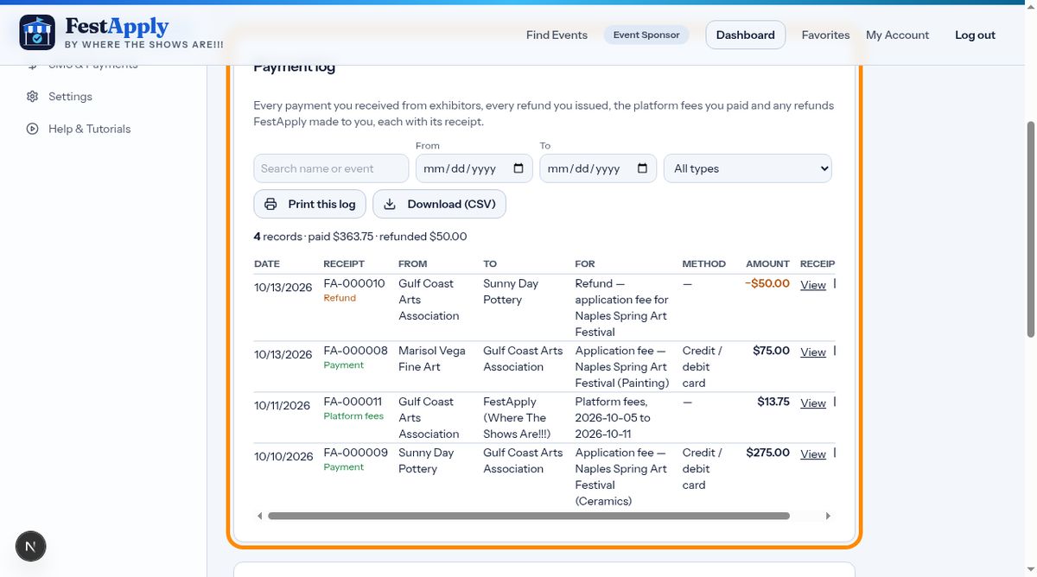Open Favorites in the top navigation
Viewport: 1037px width, 577px height.
pos(825,35)
